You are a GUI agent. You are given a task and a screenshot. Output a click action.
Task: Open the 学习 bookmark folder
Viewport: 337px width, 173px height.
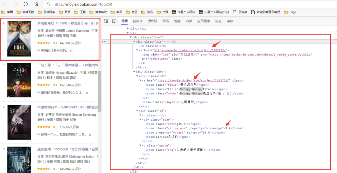pos(116,12)
